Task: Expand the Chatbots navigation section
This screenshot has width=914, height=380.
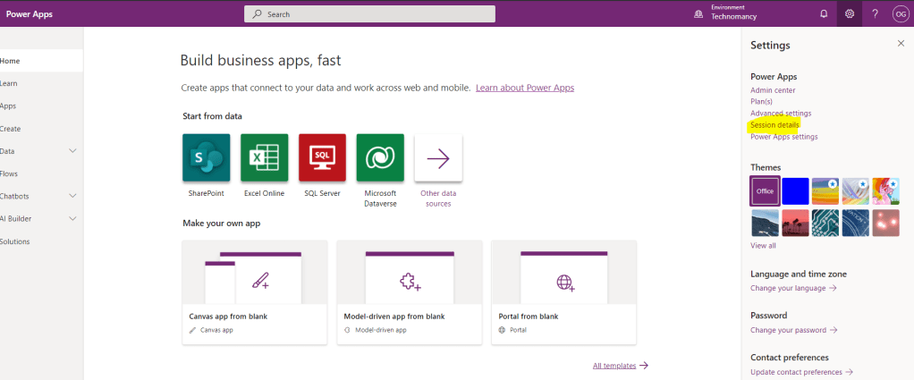Action: 73,196
